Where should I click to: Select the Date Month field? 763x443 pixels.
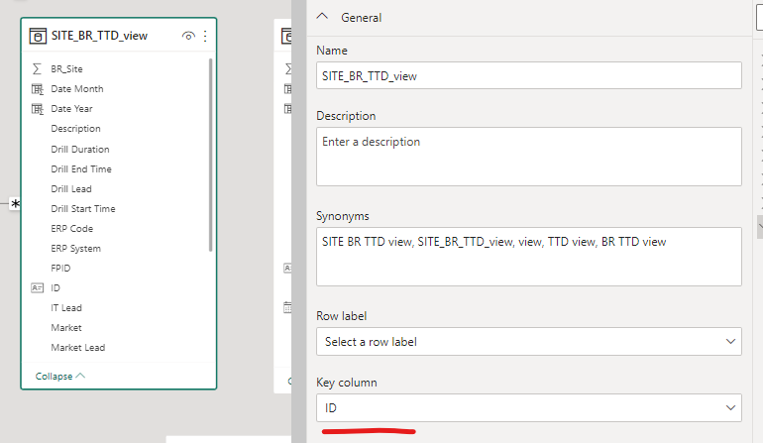(77, 88)
